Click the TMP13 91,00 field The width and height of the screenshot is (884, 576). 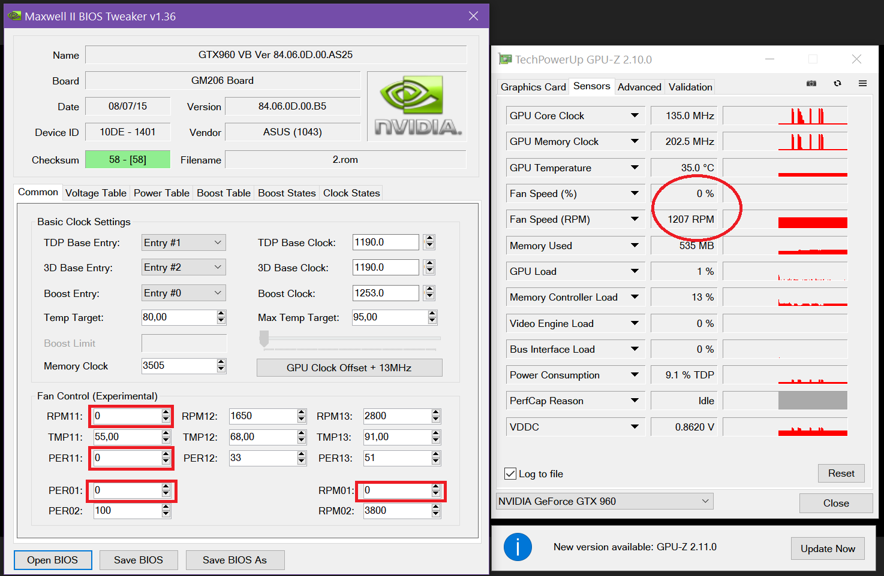click(397, 436)
